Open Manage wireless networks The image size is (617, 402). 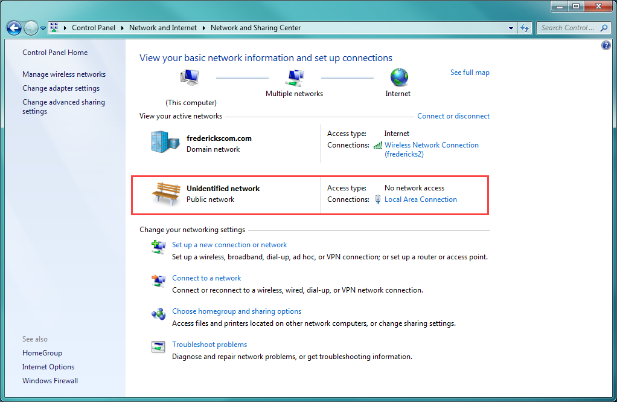[64, 74]
